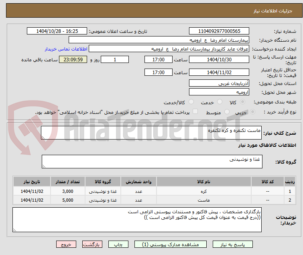
Task: Click the row number 2 cell
Action: 290,200
